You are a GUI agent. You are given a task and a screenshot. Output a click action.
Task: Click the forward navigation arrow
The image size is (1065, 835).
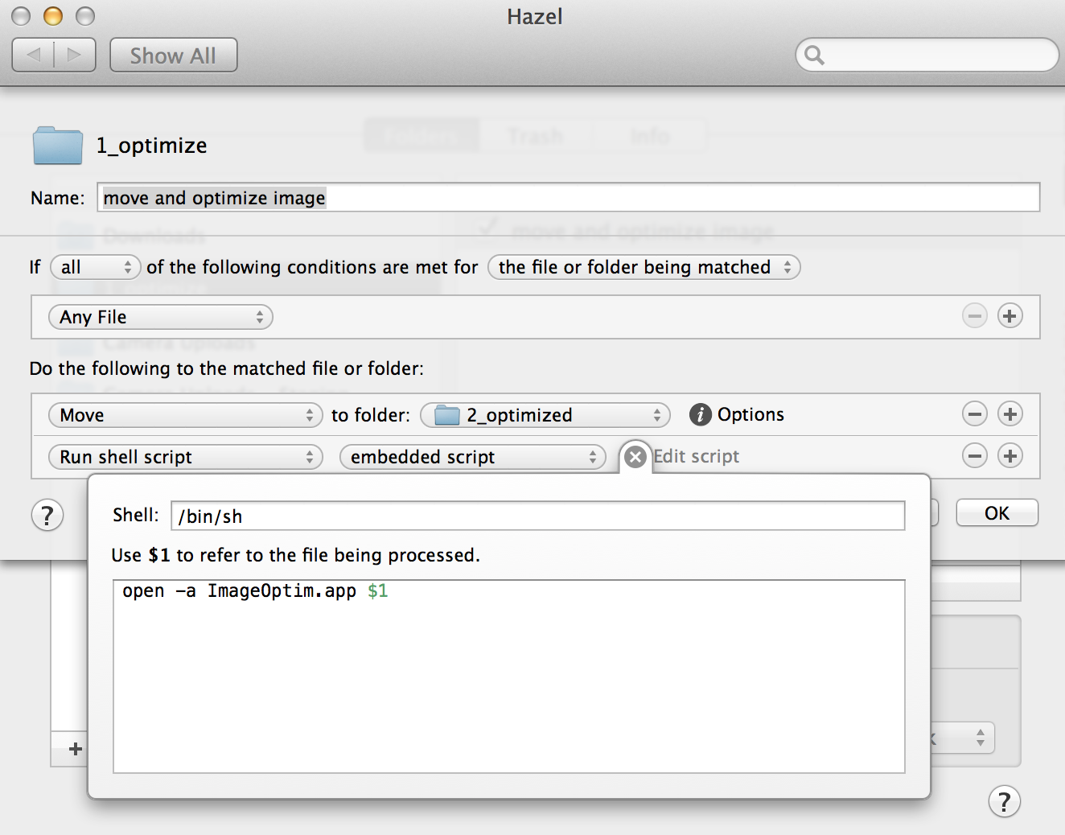click(x=74, y=54)
